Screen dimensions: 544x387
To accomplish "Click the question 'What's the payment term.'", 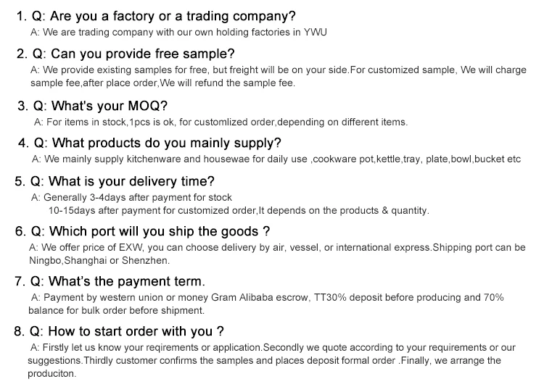I will 110,281.
